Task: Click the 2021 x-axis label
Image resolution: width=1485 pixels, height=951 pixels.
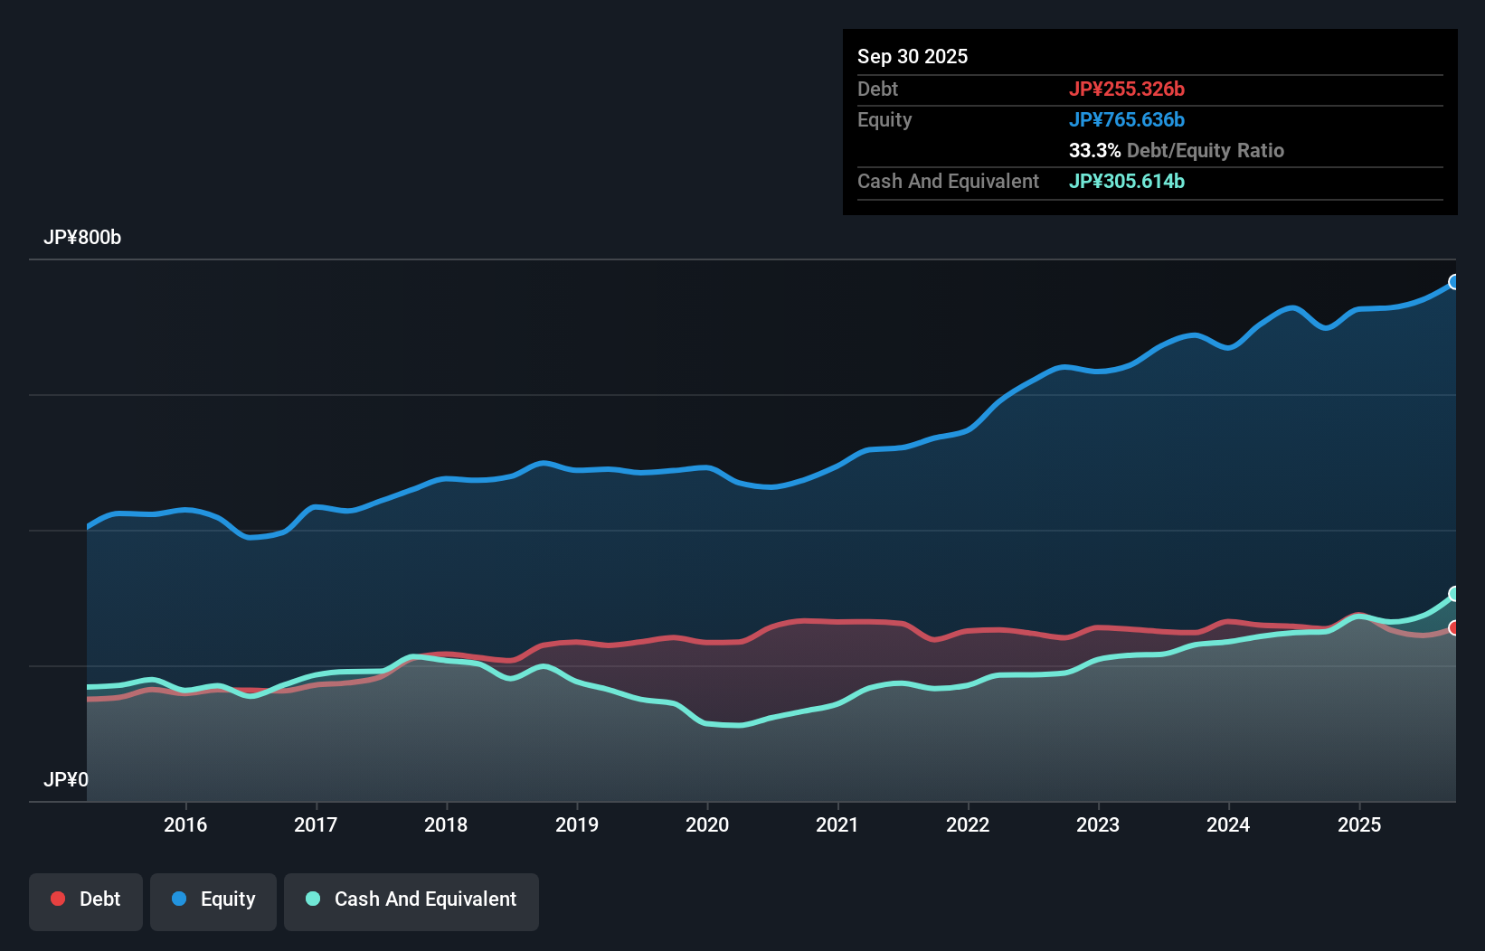Action: click(837, 824)
